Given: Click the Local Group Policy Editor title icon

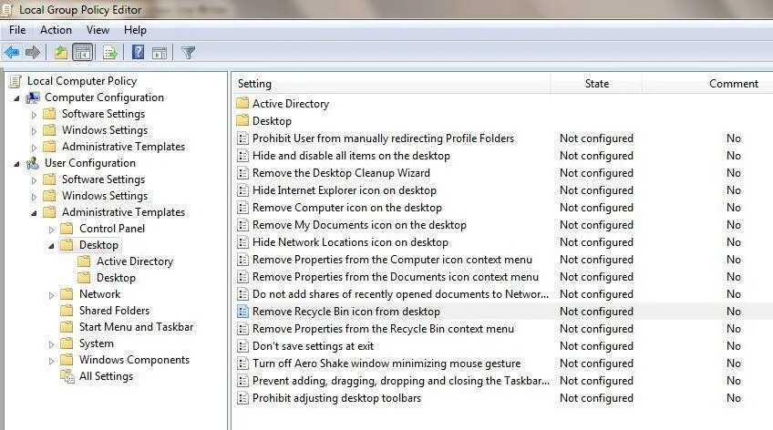Looking at the screenshot, I should (x=7, y=9).
